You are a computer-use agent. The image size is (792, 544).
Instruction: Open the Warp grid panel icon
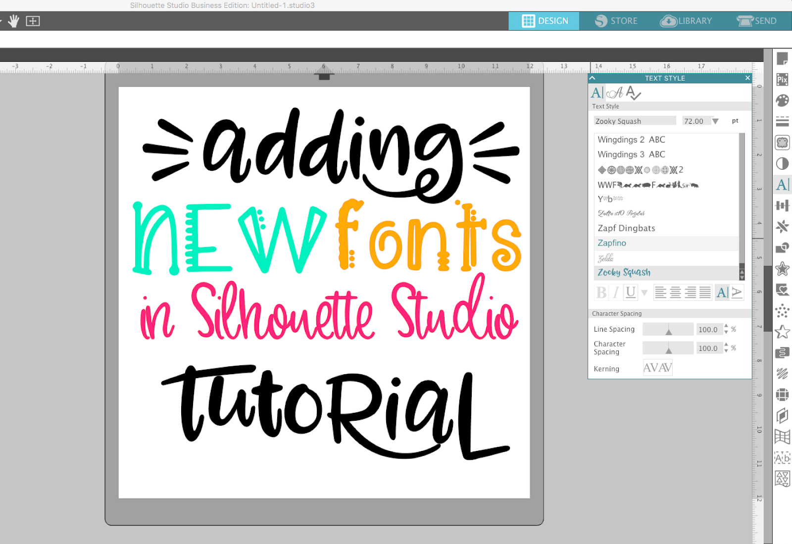click(782, 437)
